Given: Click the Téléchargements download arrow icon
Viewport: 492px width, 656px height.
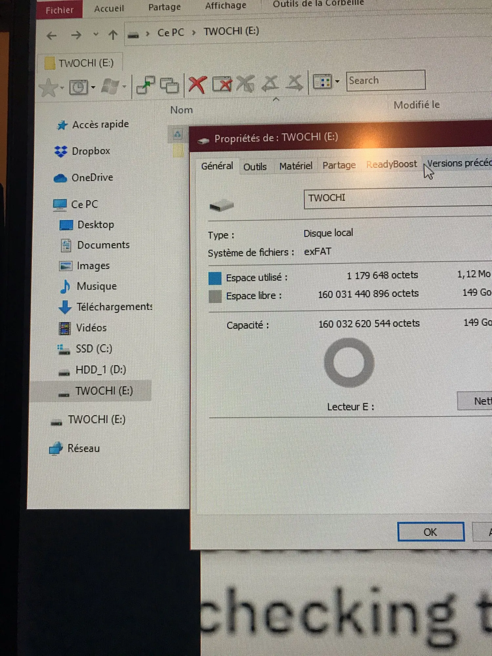Looking at the screenshot, I should point(65,307).
